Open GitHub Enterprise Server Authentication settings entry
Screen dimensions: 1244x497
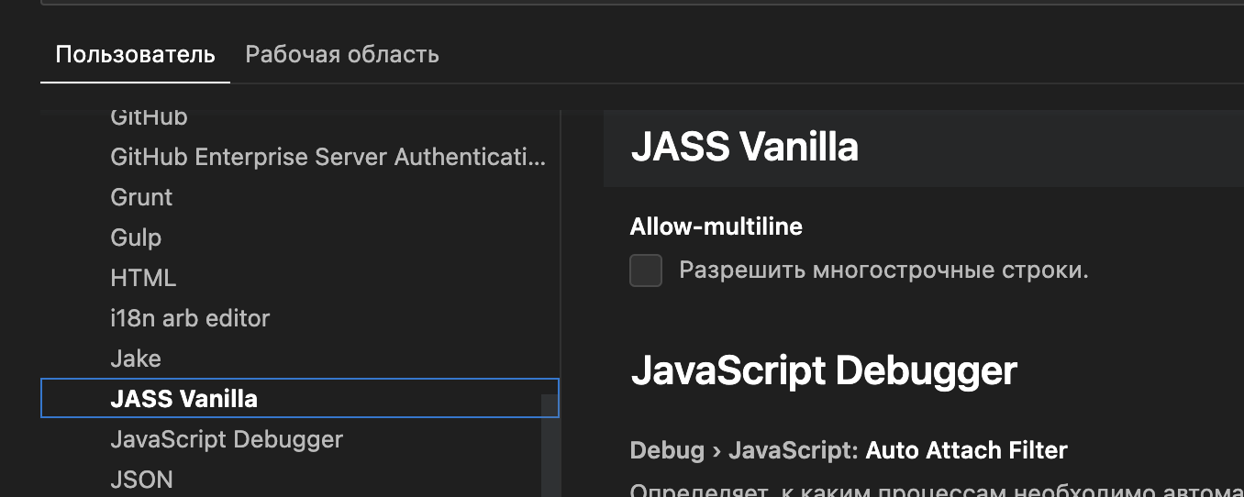(x=328, y=157)
